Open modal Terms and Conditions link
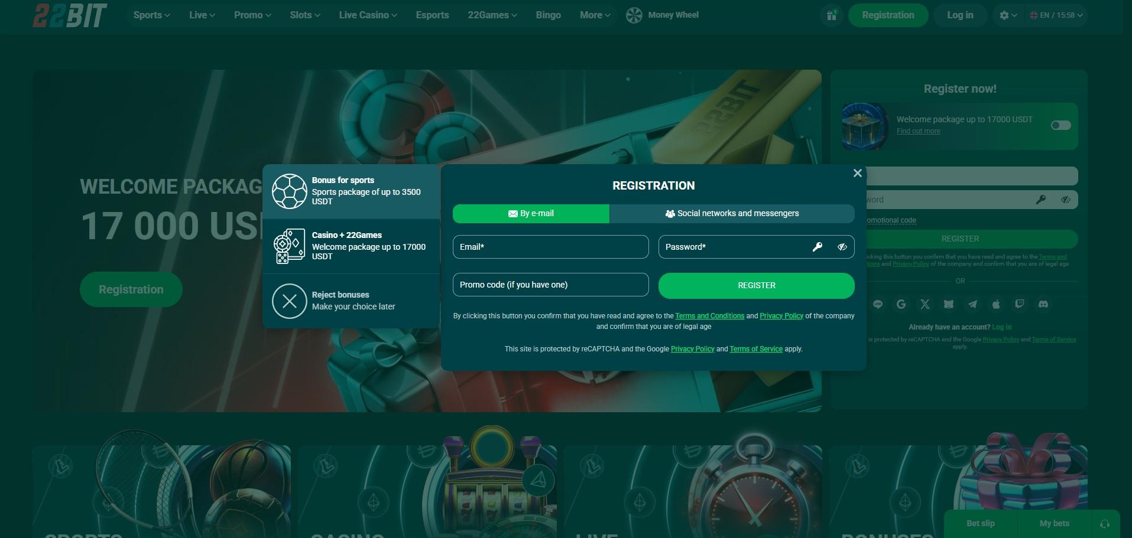The width and height of the screenshot is (1132, 538). tap(710, 316)
